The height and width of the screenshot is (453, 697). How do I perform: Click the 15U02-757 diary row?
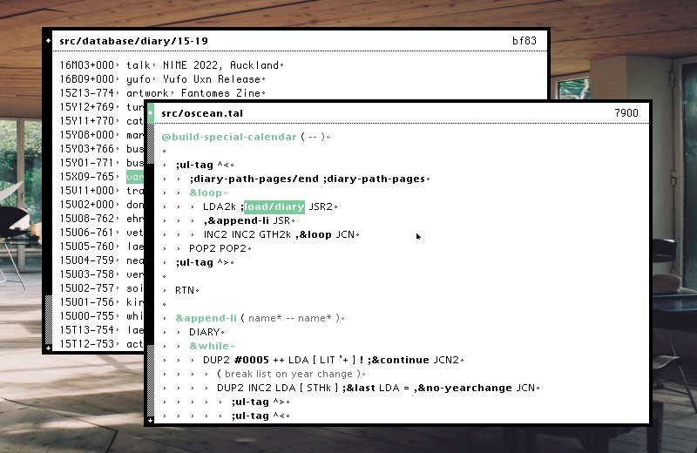pyautogui.click(x=101, y=288)
